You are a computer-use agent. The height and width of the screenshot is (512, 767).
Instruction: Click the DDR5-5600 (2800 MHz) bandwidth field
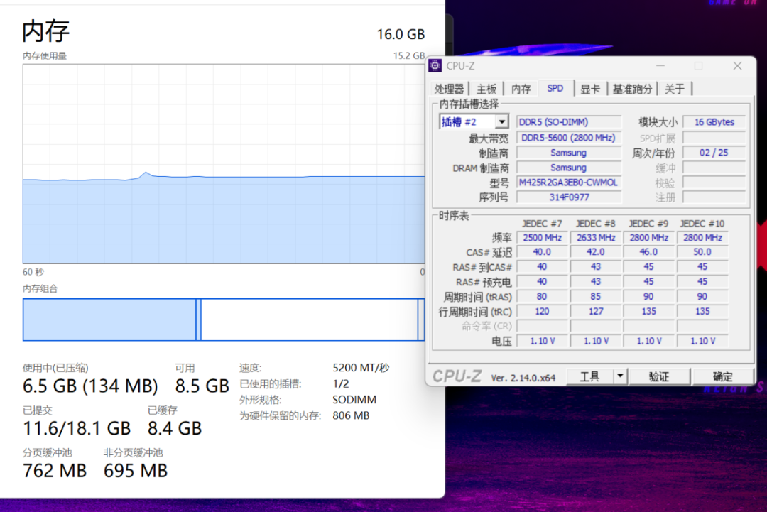click(x=568, y=138)
